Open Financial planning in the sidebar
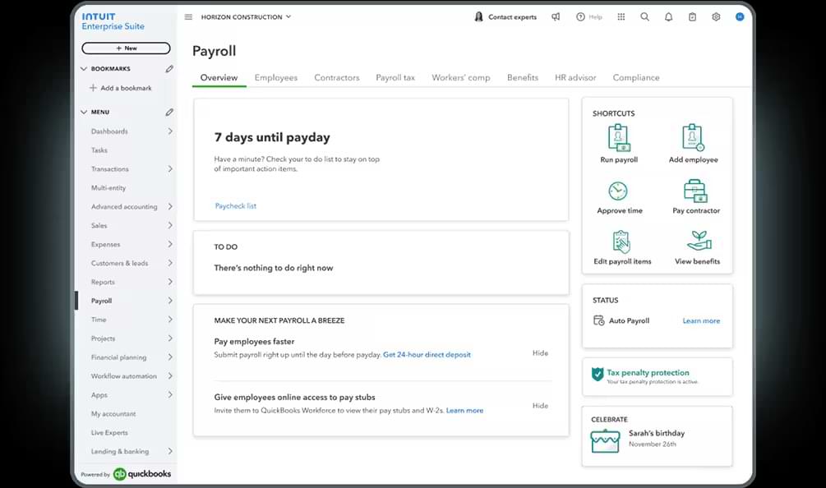The width and height of the screenshot is (826, 488). (x=118, y=357)
